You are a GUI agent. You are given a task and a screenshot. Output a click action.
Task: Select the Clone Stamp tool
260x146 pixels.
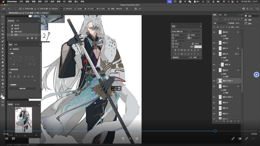pos(3,48)
